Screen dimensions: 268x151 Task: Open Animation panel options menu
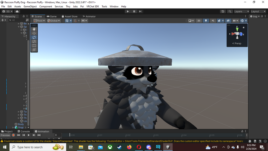tap(246, 131)
